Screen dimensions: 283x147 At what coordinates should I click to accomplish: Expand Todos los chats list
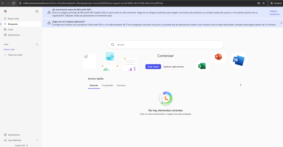pos(15,55)
